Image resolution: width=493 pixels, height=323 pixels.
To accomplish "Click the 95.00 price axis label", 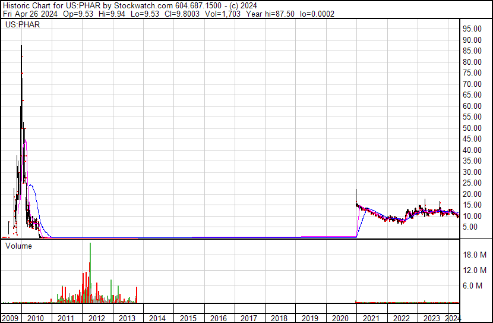I will (473, 29).
